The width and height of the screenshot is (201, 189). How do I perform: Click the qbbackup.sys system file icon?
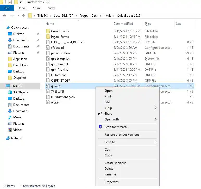[x=48, y=59]
